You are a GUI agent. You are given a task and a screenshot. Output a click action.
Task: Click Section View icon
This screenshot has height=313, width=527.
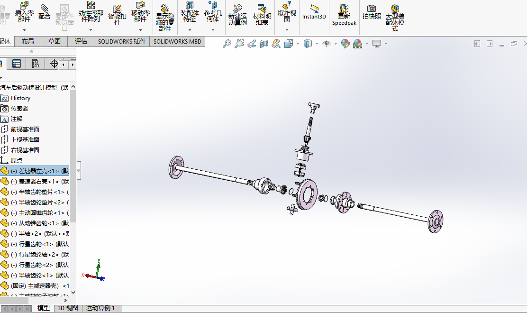[264, 44]
